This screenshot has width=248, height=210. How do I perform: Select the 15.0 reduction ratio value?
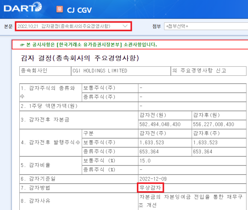tap(145, 161)
